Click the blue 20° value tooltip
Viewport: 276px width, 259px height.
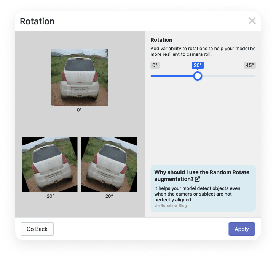198,65
